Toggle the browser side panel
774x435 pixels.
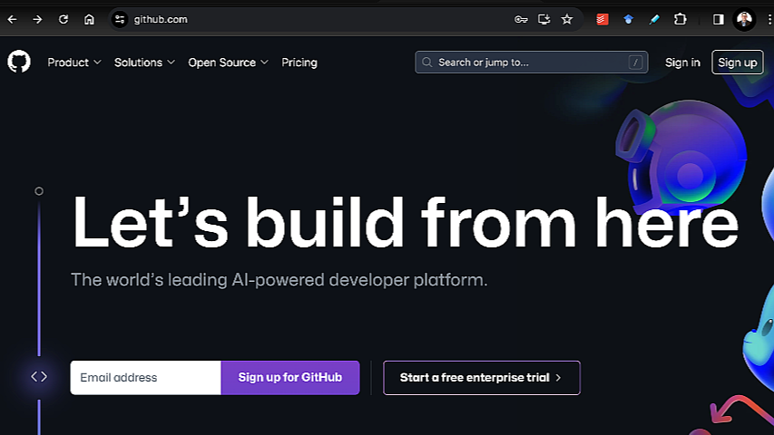[x=719, y=19]
